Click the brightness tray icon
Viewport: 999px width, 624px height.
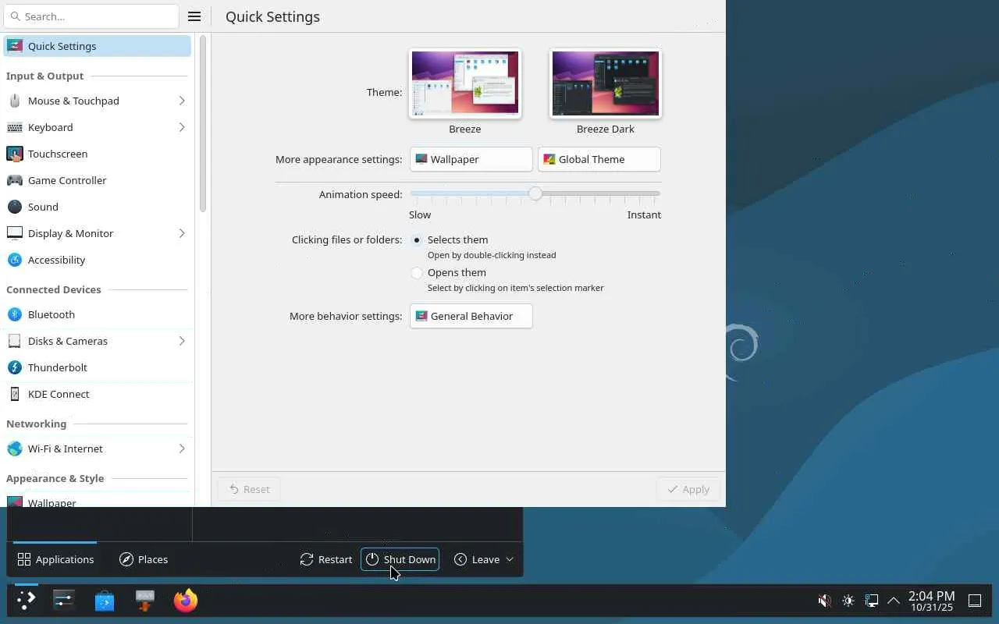pyautogui.click(x=848, y=601)
